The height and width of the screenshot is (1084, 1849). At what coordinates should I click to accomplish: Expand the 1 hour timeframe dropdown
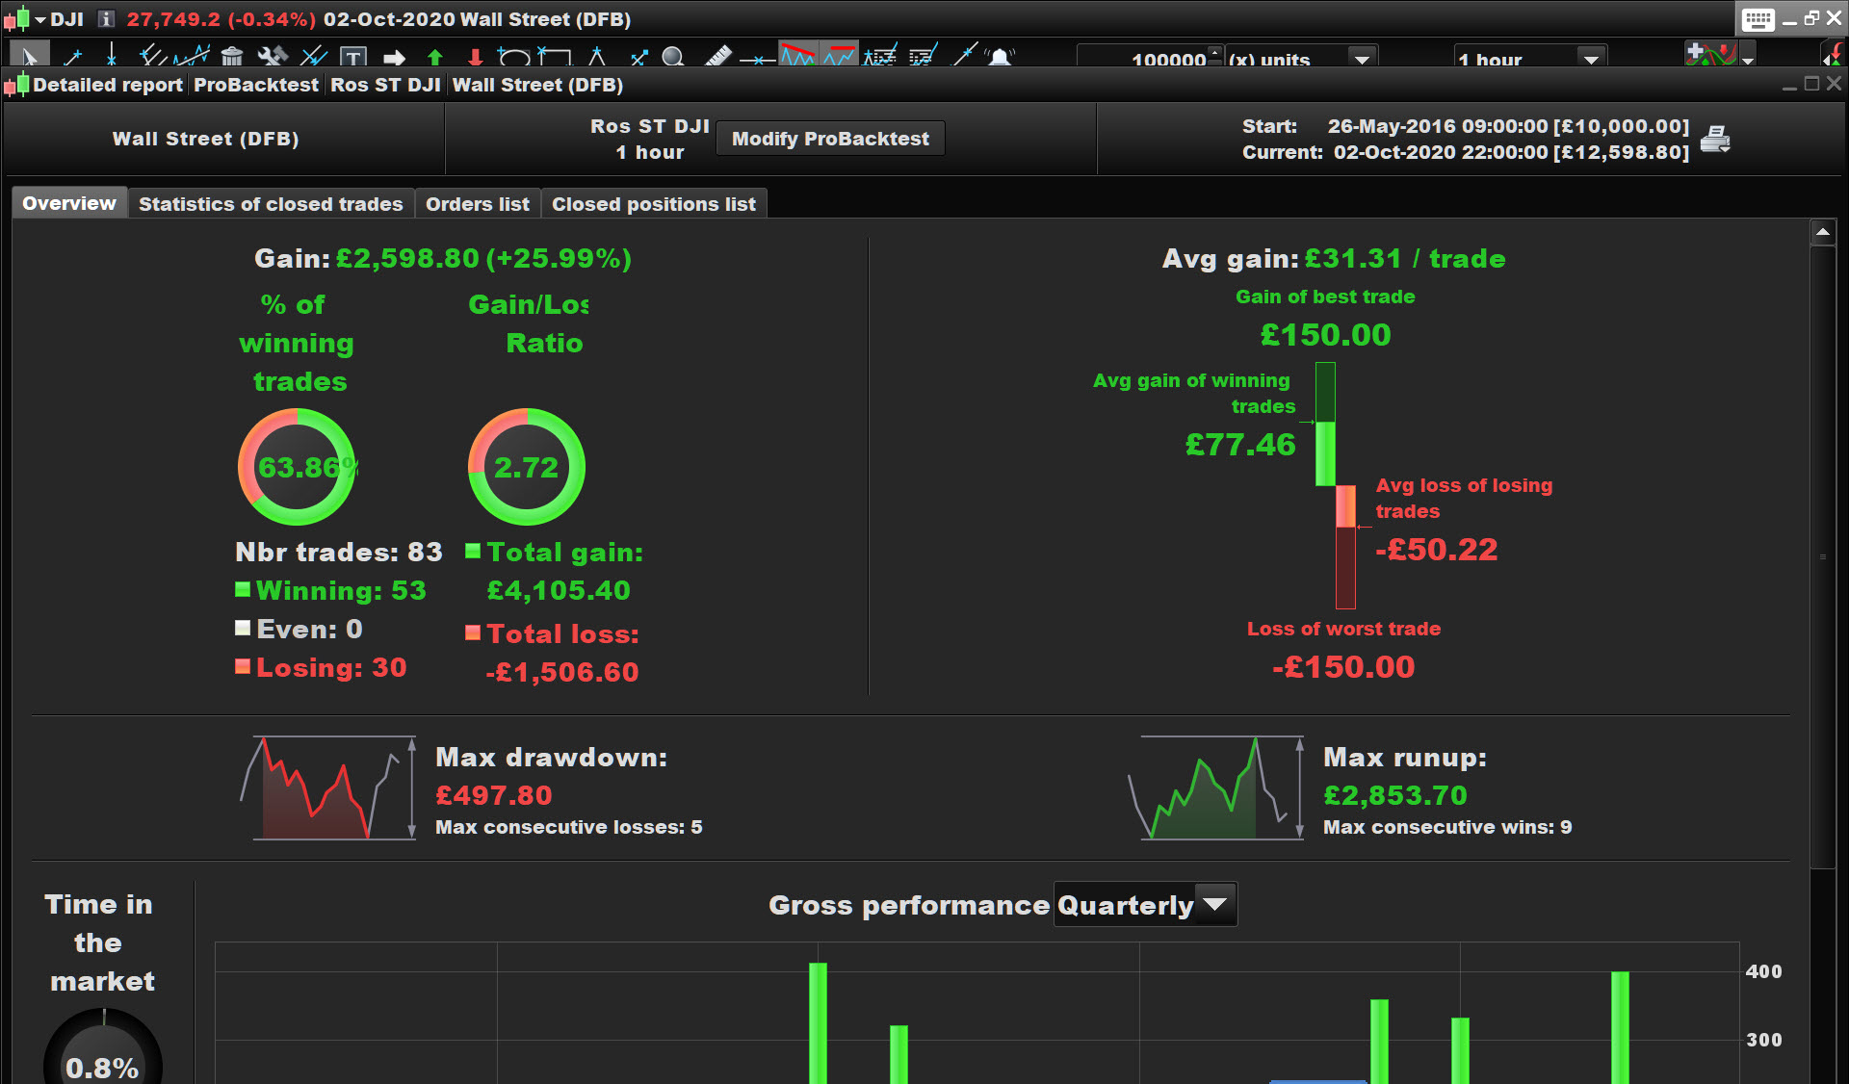tap(1591, 59)
